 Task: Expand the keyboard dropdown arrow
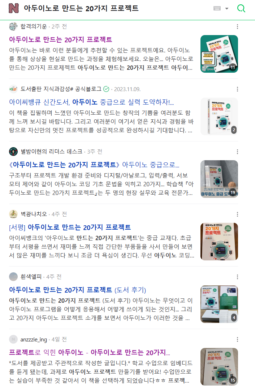[227, 9]
